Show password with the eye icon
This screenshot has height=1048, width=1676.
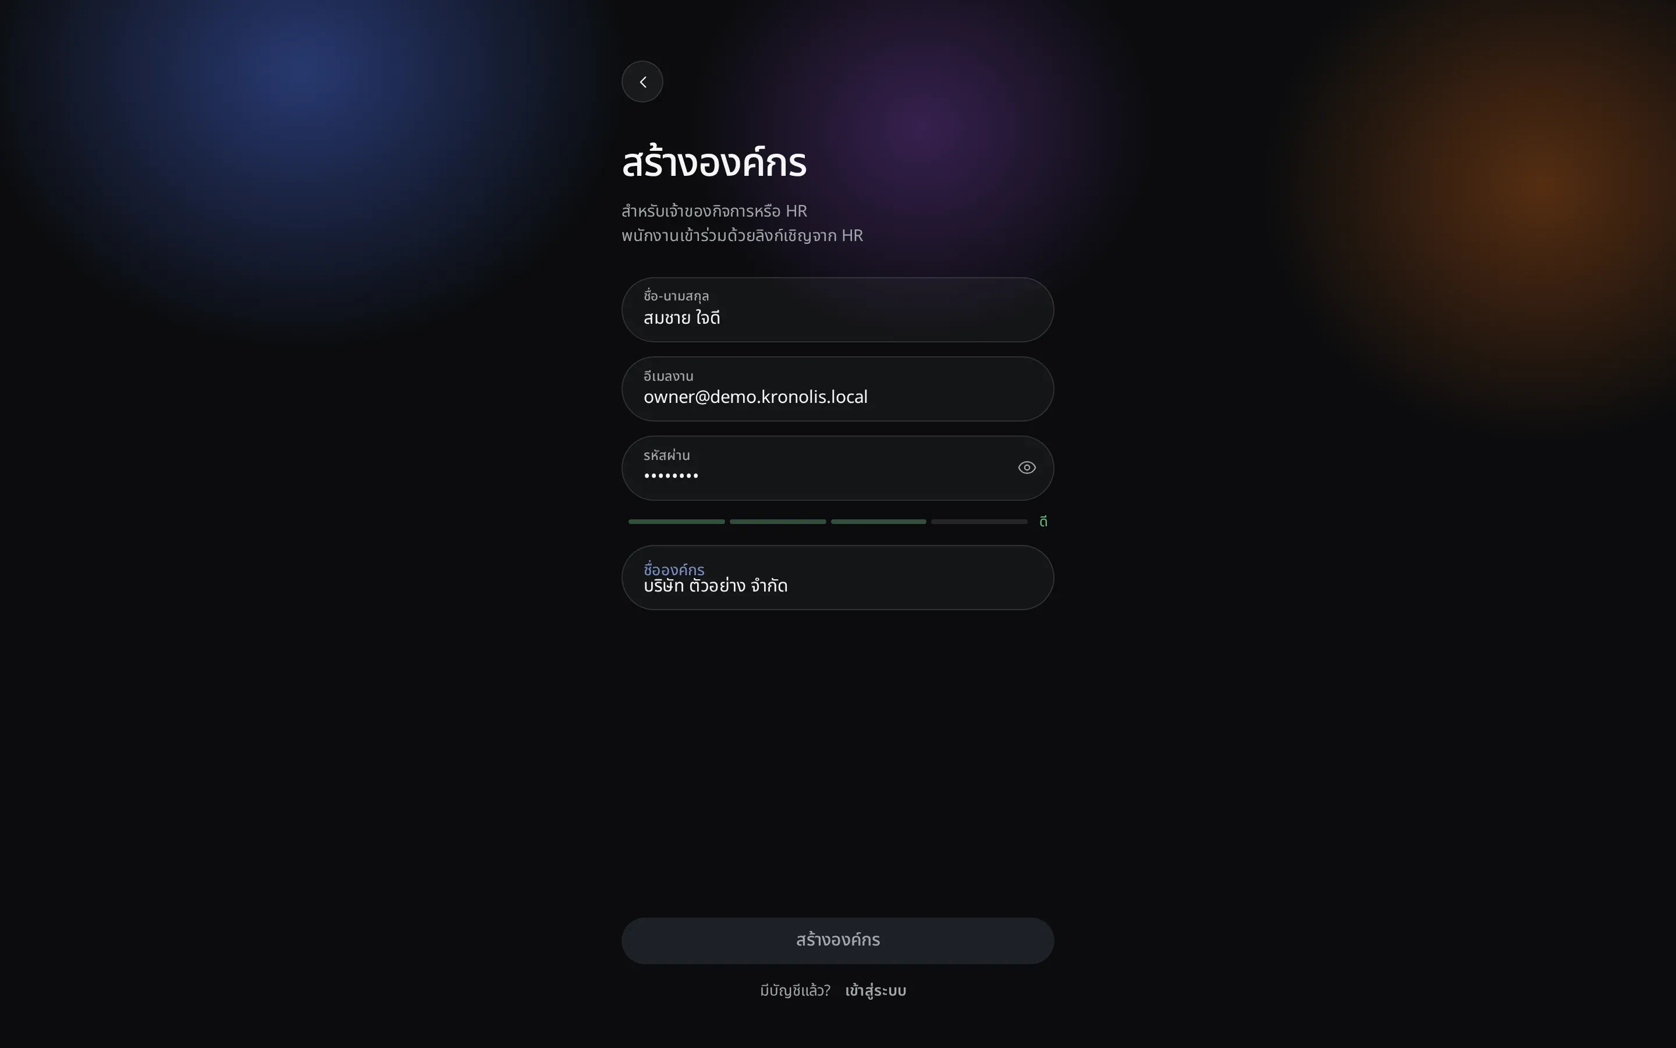[1027, 468]
